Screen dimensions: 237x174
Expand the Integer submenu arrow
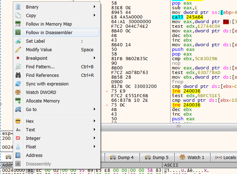(x=95, y=138)
